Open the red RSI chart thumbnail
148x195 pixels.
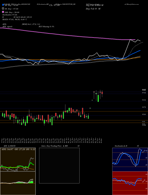(130, 183)
